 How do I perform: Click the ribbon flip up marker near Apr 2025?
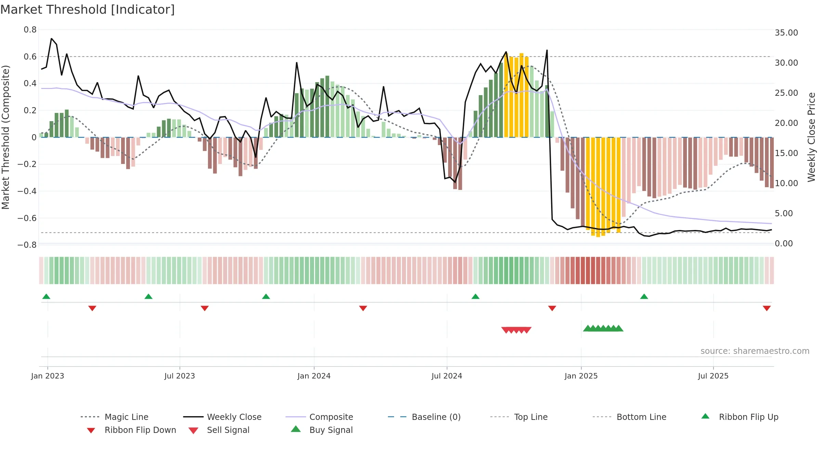pos(644,296)
